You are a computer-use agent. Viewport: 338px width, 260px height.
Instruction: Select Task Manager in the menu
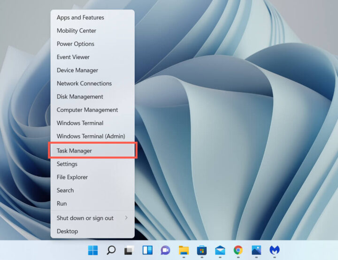92,151
